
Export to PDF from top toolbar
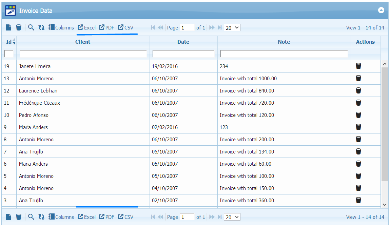107,28
